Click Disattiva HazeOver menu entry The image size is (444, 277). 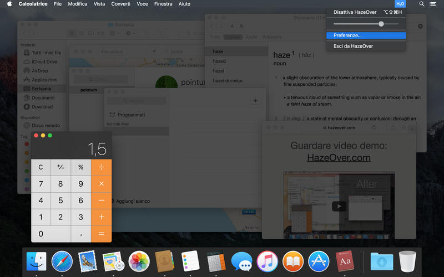(x=366, y=12)
